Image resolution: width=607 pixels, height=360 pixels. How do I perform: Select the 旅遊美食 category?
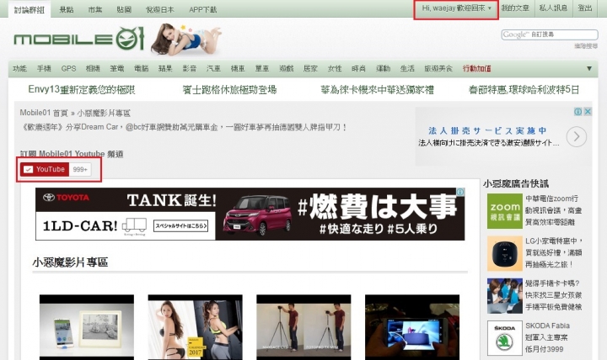(438, 69)
